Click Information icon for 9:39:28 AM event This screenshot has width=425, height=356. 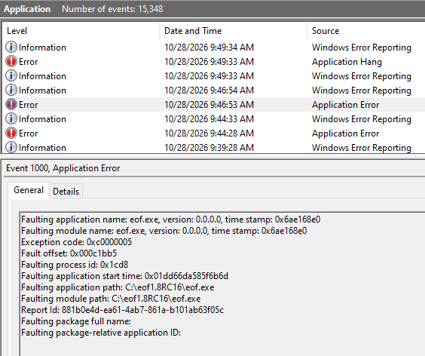(11, 148)
